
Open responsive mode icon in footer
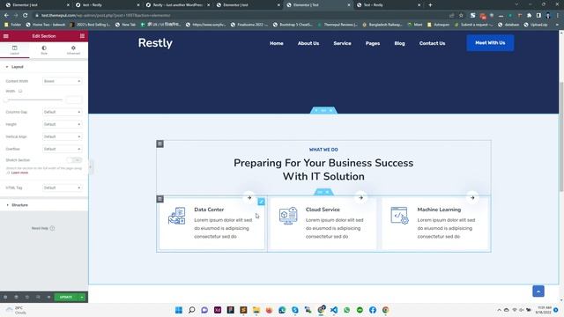(38, 298)
